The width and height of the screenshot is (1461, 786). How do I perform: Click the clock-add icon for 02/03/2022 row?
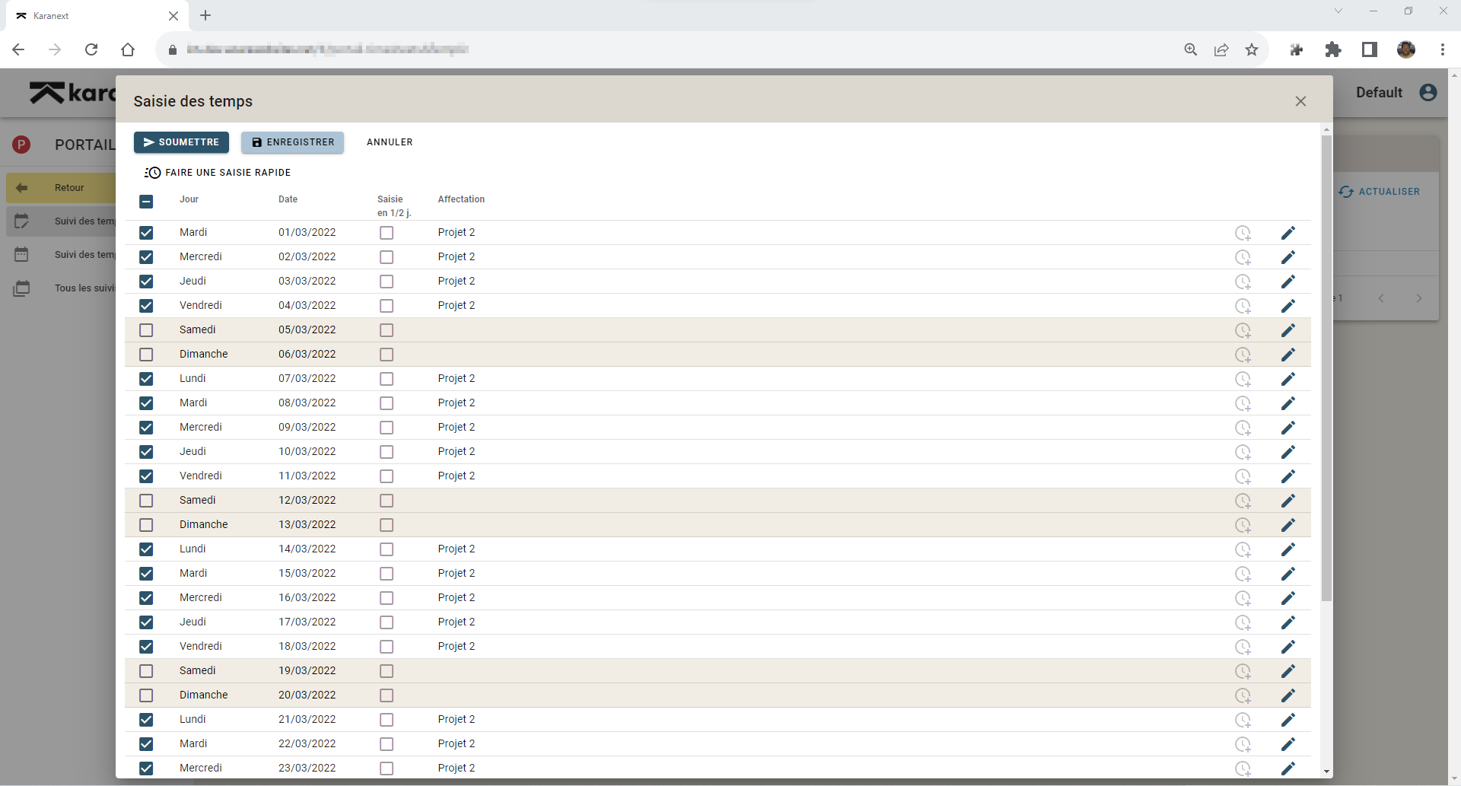coord(1243,257)
